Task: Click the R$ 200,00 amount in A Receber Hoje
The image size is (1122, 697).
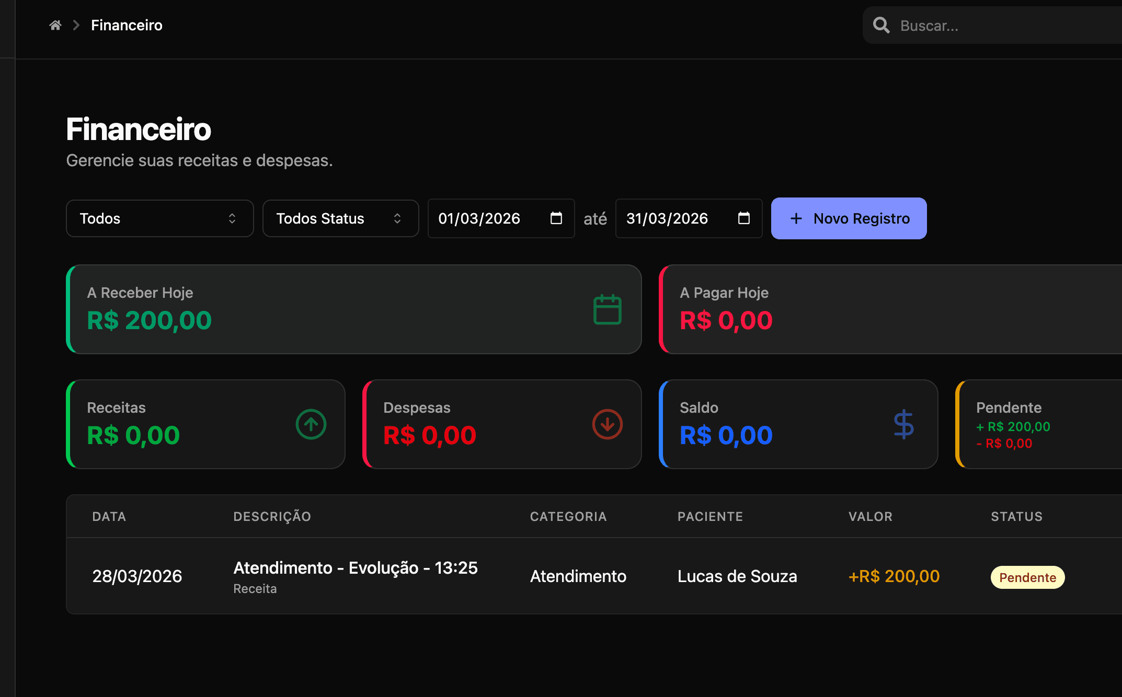Action: [150, 320]
